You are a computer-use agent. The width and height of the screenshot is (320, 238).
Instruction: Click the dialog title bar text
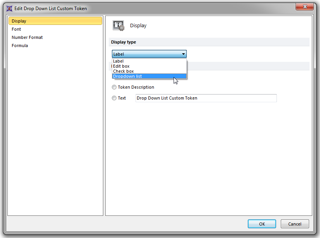coord(50,8)
